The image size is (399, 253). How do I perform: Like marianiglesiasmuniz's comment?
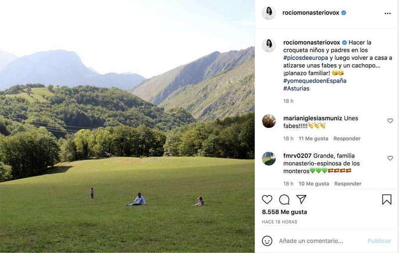390,121
